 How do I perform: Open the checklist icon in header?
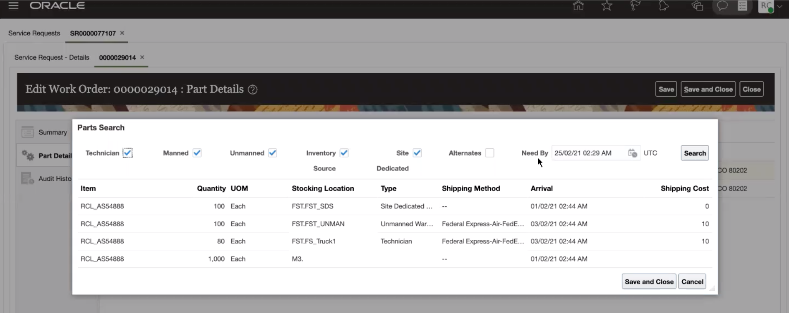tap(743, 6)
